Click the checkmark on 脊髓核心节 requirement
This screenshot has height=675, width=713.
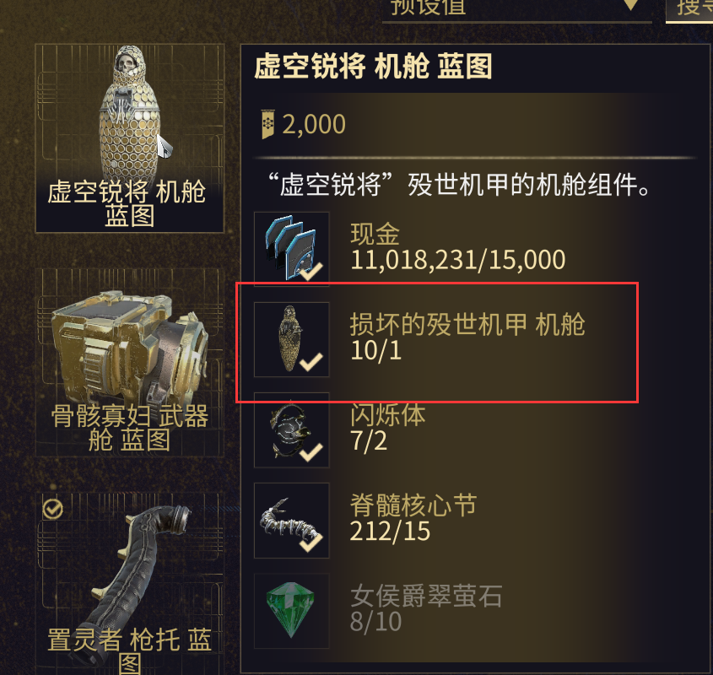[311, 543]
